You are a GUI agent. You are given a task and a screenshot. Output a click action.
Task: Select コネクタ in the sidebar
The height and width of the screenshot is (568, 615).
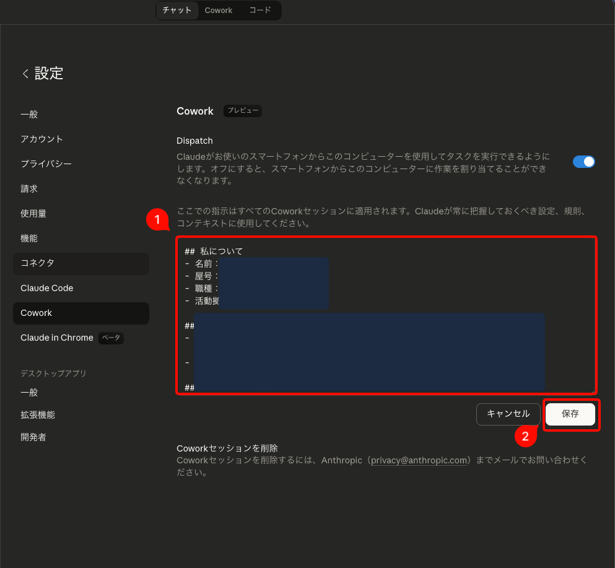point(37,263)
